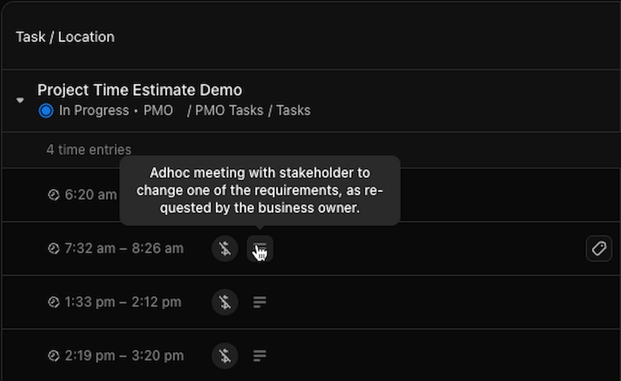621x381 pixels.
Task: Go to the Tasks list breadcrumb
Action: tap(293, 111)
